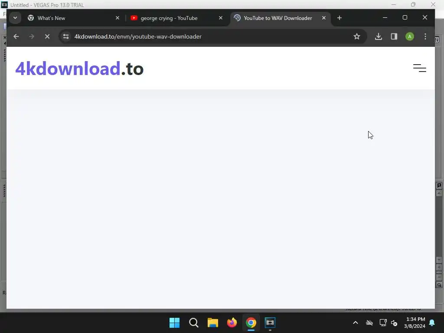
Task: Click VEGAS scrollbar up arrow
Action: pos(439,193)
